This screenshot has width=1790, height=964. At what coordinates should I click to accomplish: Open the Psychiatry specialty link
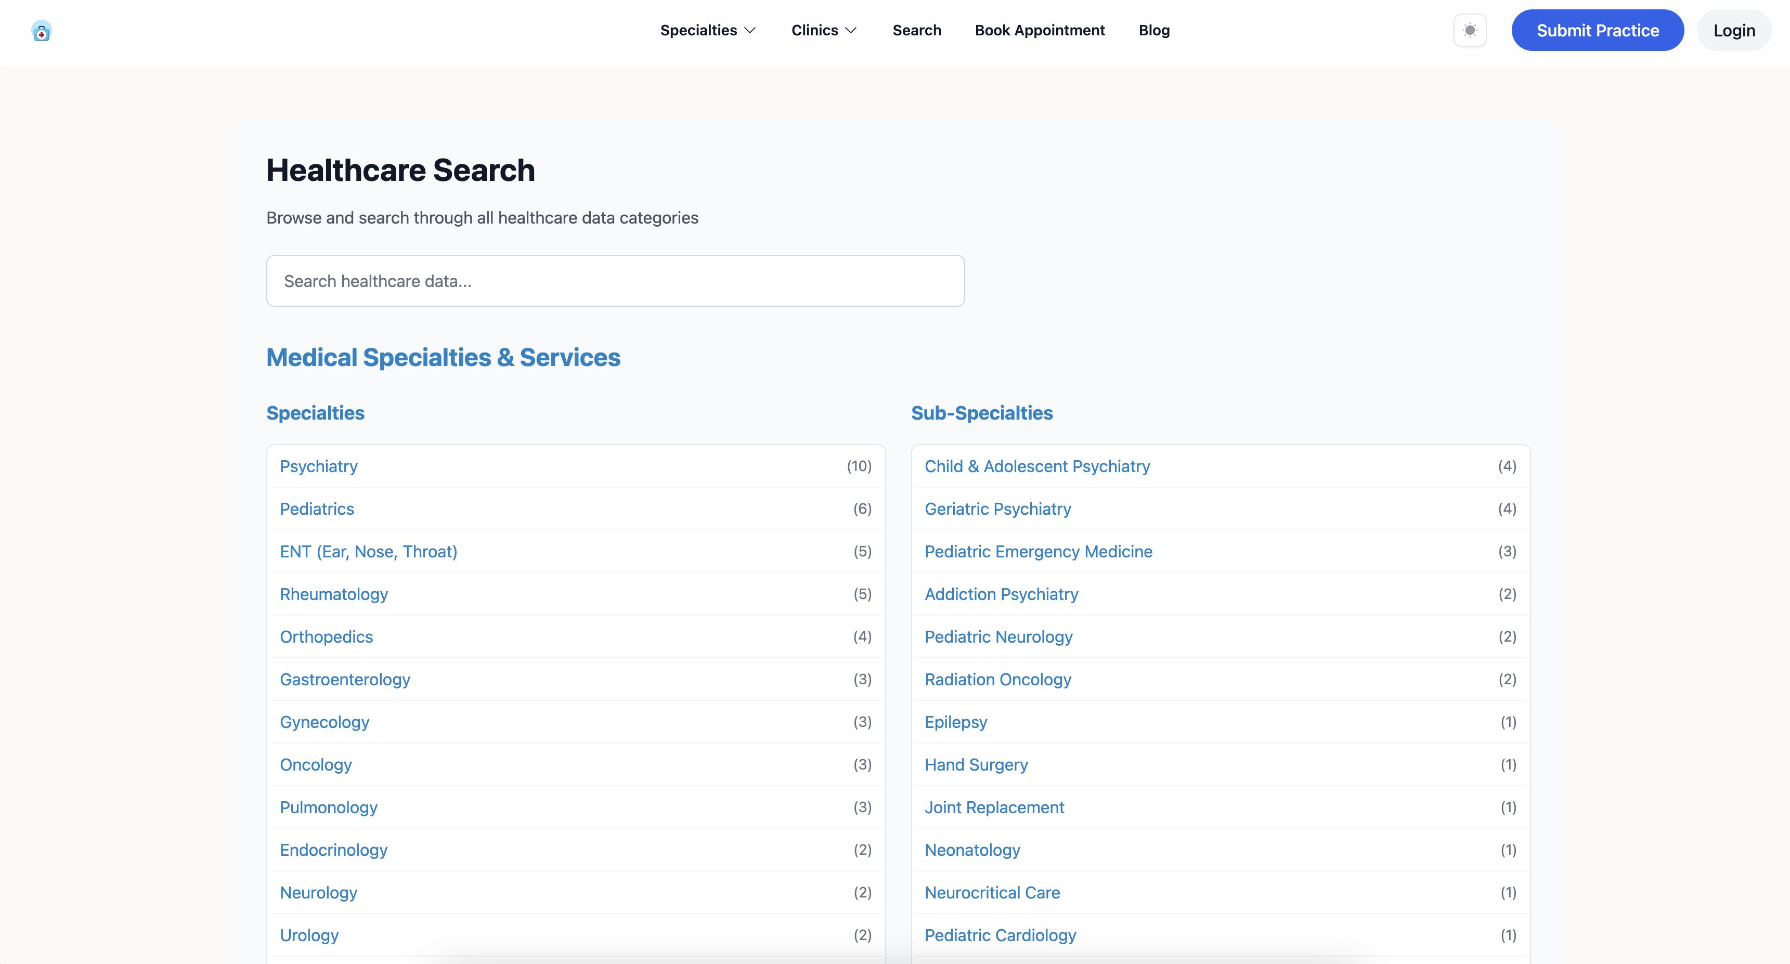[318, 466]
